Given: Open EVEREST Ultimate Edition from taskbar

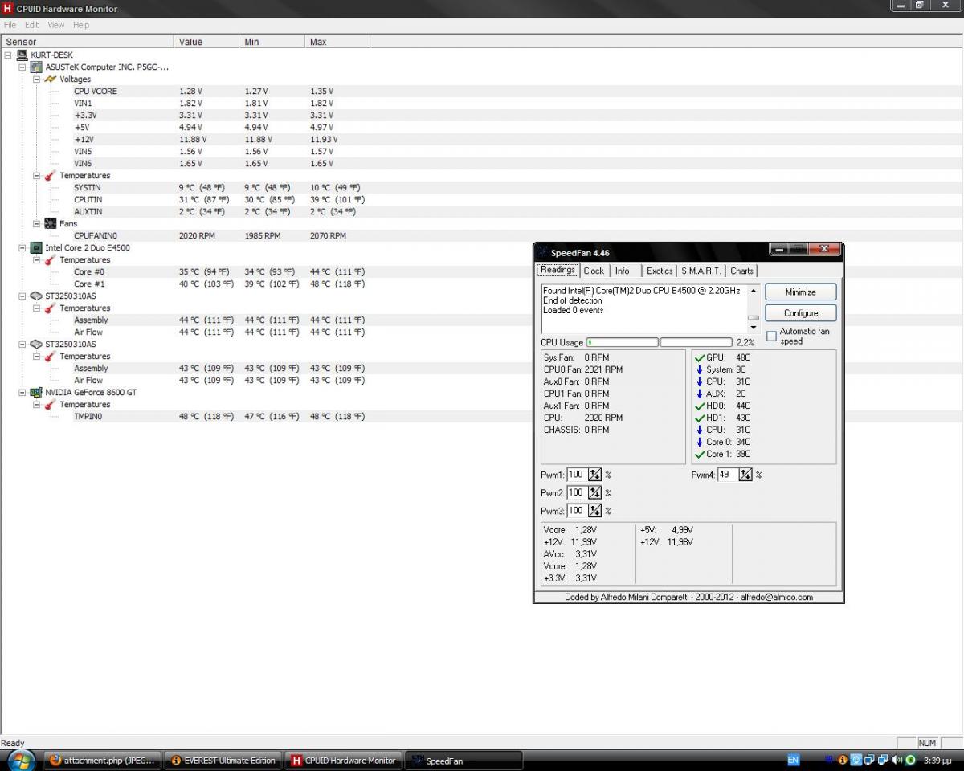Looking at the screenshot, I should 224,760.
